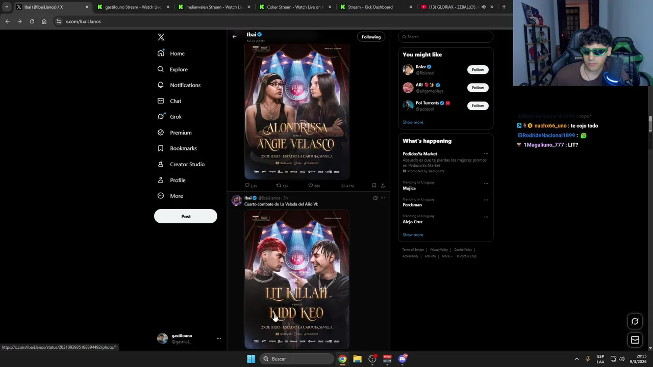Open the gastilouno account options menu
The image size is (653, 367).
click(x=218, y=338)
